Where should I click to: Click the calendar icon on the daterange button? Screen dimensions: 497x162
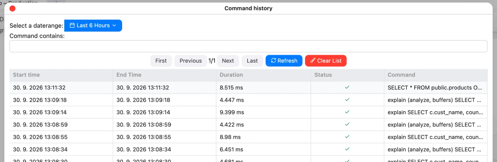click(72, 25)
